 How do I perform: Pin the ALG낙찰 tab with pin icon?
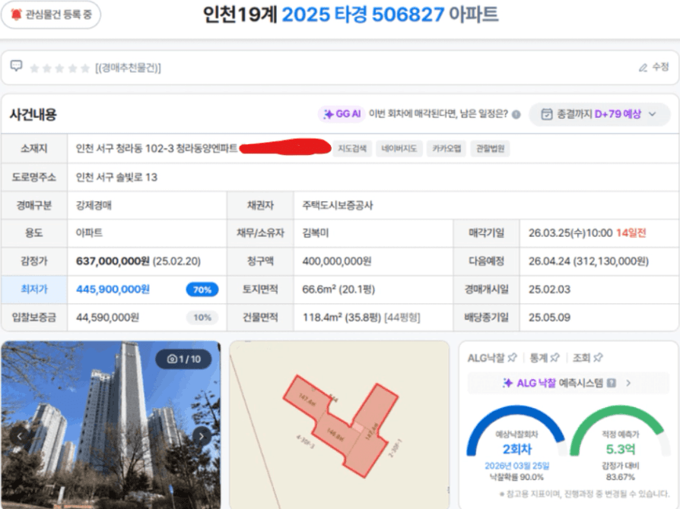click(x=512, y=357)
